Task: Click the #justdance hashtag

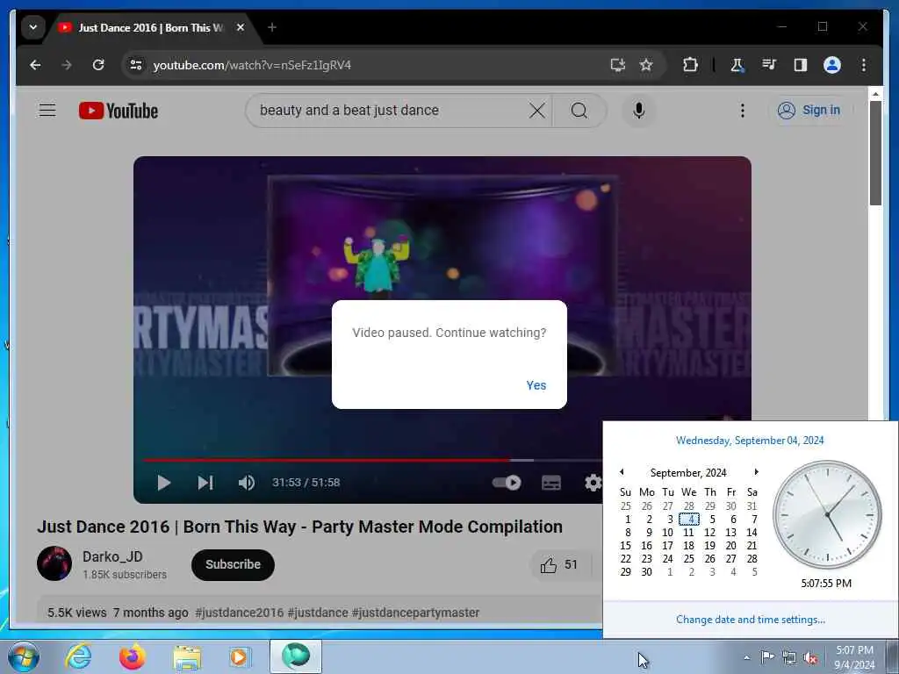Action: click(318, 612)
